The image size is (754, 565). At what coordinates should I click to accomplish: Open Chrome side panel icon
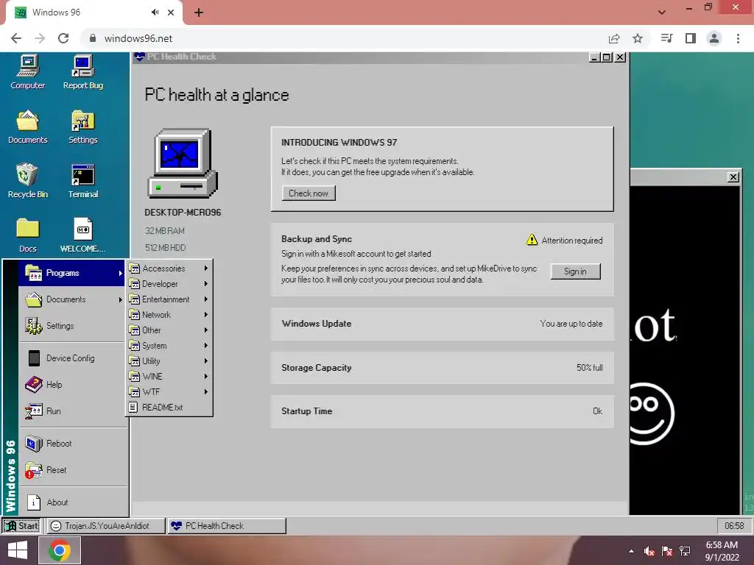coord(691,38)
